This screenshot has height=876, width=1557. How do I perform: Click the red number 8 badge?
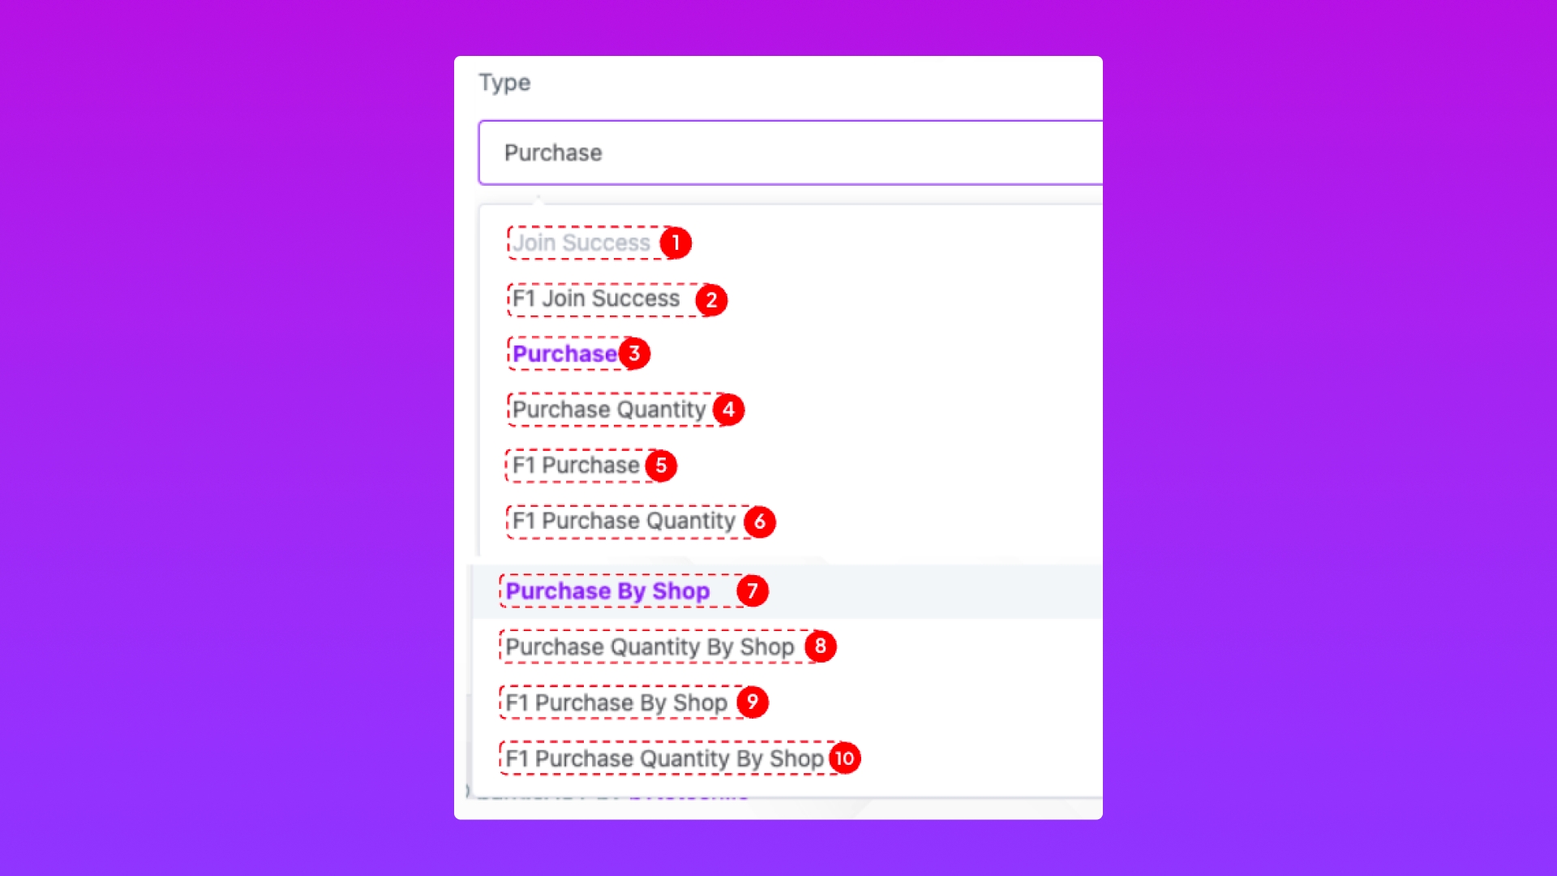tap(821, 646)
